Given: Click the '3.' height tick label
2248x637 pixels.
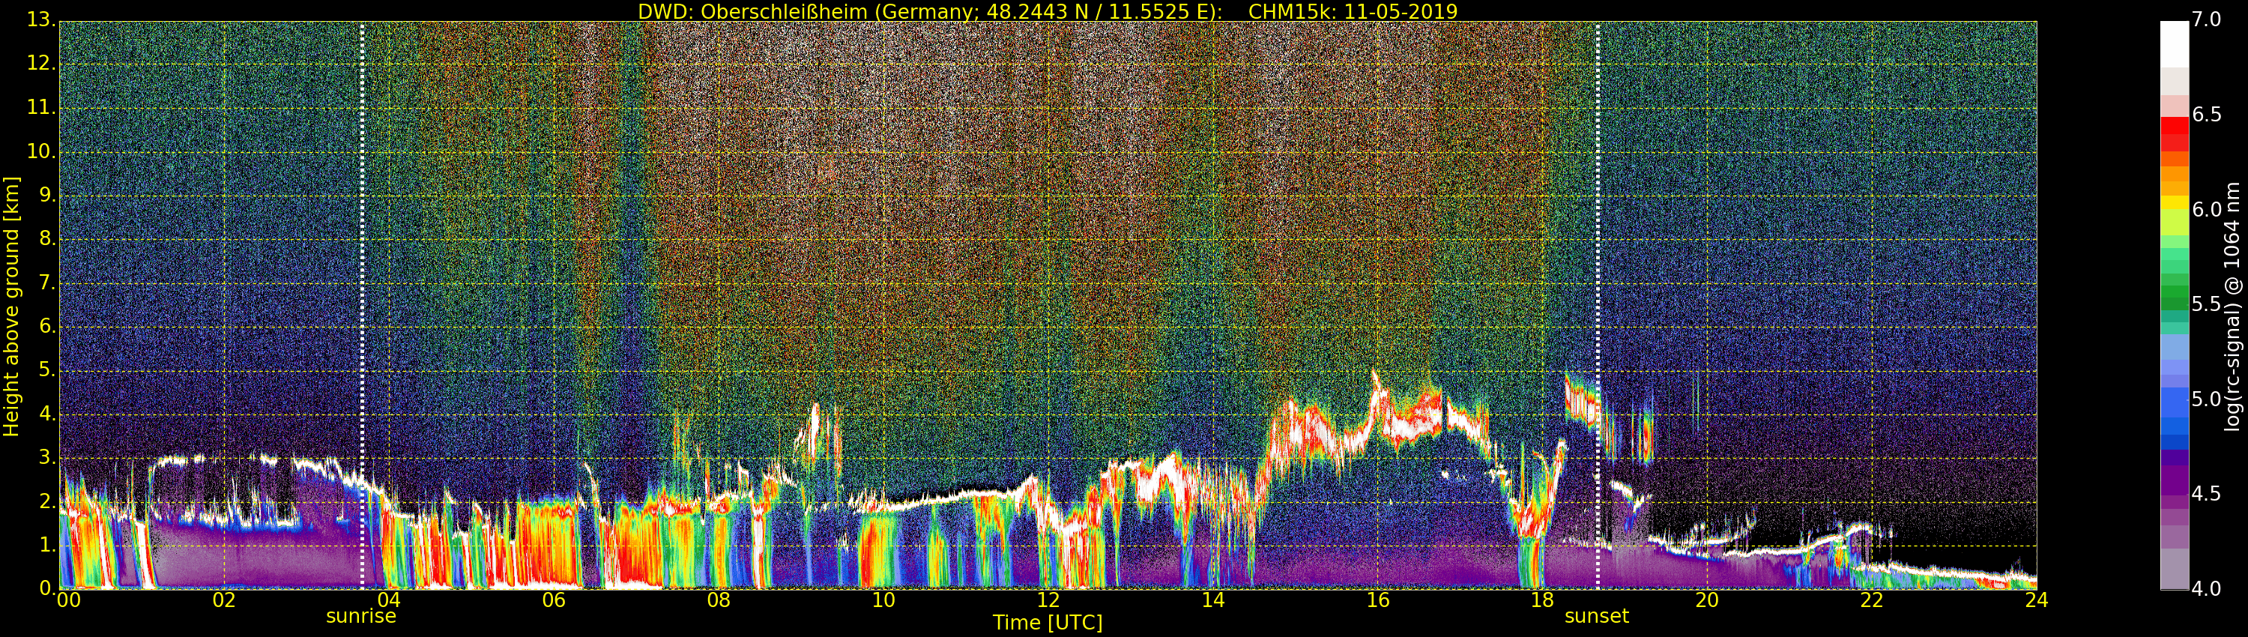Looking at the screenshot, I should [47, 457].
